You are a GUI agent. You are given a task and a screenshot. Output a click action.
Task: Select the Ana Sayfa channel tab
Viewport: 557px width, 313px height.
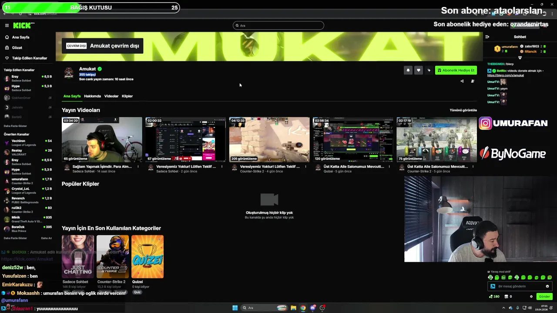pyautogui.click(x=72, y=96)
